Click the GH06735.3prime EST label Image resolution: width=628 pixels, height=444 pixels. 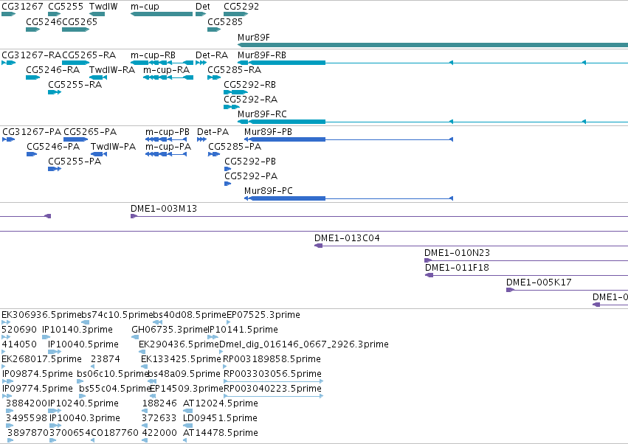coord(170,330)
